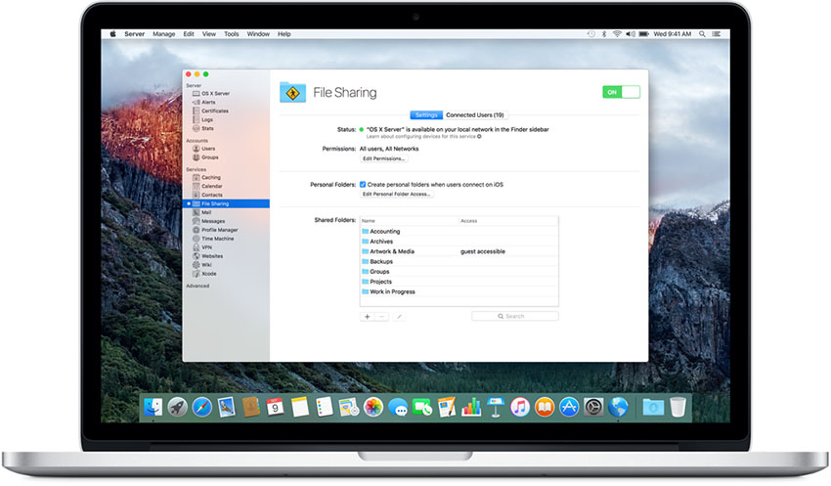Click the volume icon in menu bar
831x486 pixels.
coord(631,34)
